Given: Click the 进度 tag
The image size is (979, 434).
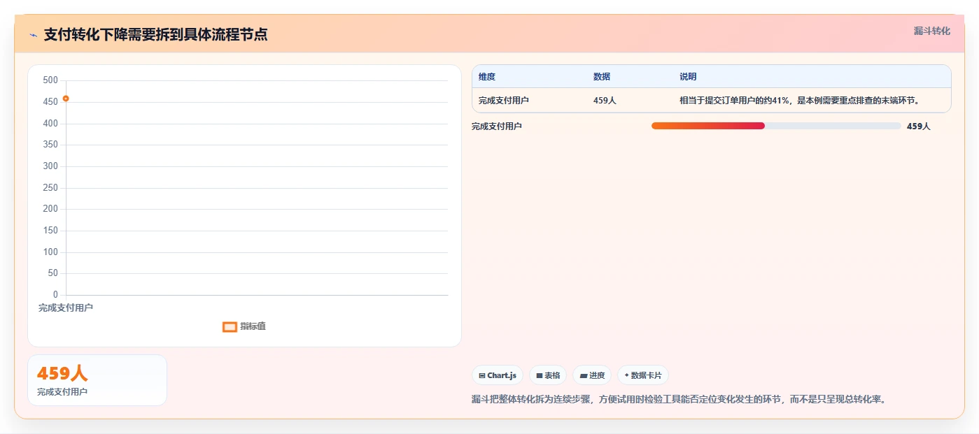Looking at the screenshot, I should tap(592, 375).
